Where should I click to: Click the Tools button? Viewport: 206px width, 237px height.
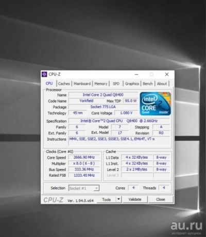click(x=107, y=199)
